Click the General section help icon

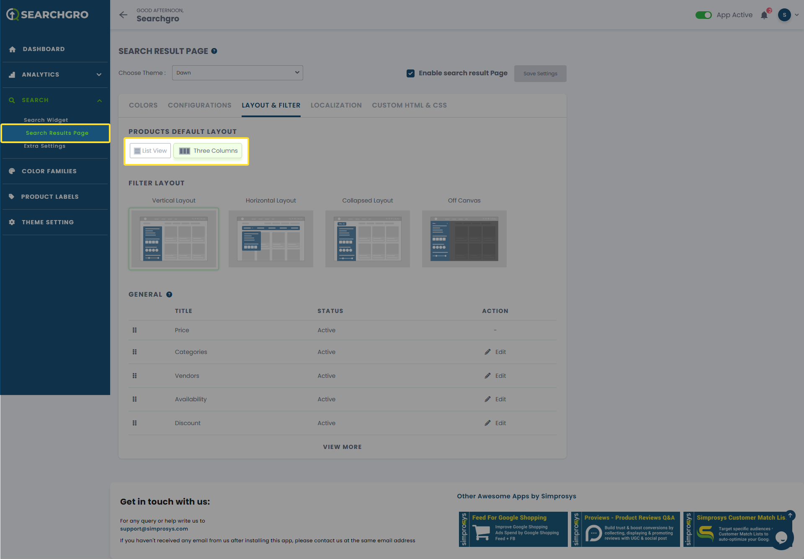(x=169, y=295)
